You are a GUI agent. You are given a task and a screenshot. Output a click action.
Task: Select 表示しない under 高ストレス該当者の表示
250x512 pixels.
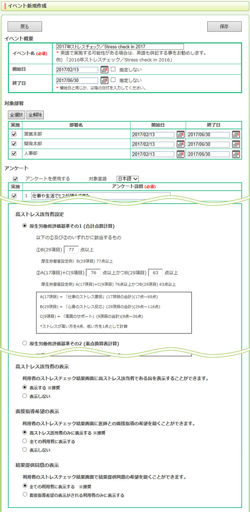pyautogui.click(x=24, y=396)
